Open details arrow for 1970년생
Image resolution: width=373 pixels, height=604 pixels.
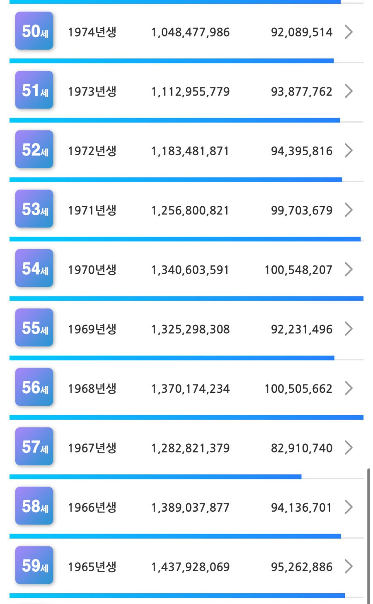pyautogui.click(x=349, y=270)
